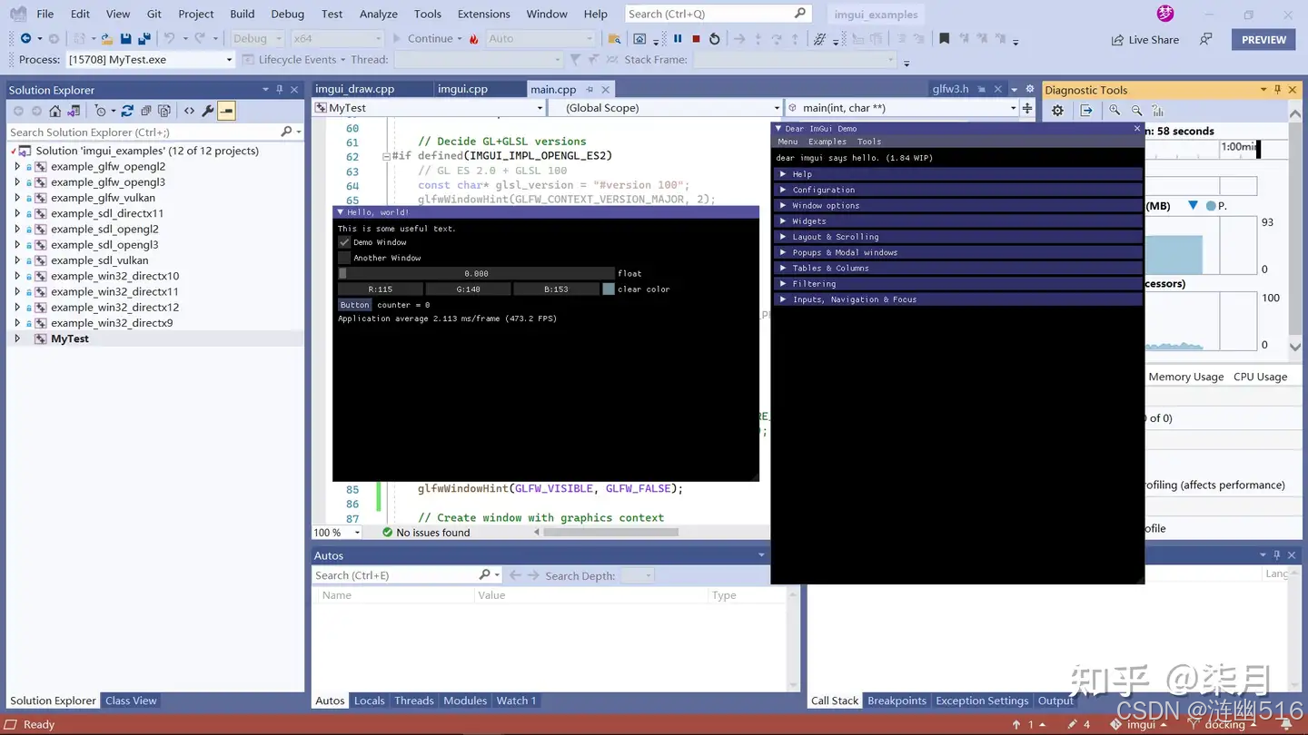
Task: Open the Process [15708] MyTest.exe dropdown
Action: (229, 60)
